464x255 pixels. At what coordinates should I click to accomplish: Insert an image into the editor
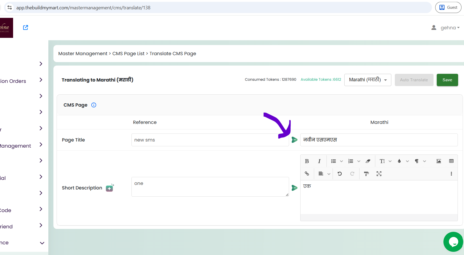tap(439, 161)
